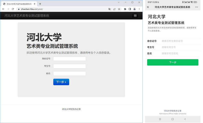Screen dimensions: 203x123
Task: Close the 河北大学艺术类专业测试报名系统 browser tab
Action: click(x=34, y=4)
